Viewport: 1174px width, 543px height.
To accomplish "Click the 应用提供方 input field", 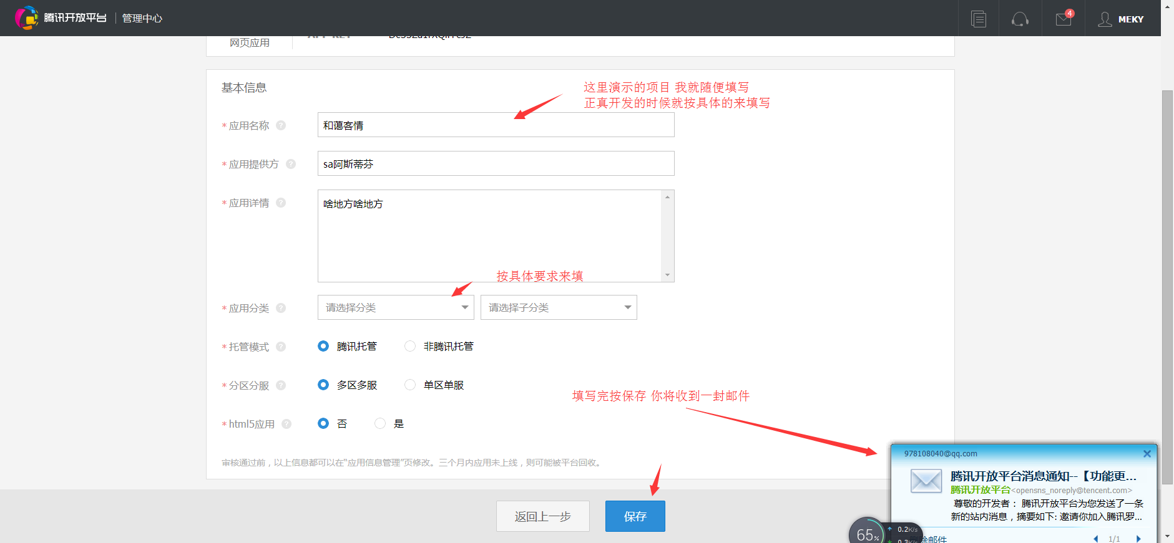I will tap(496, 163).
